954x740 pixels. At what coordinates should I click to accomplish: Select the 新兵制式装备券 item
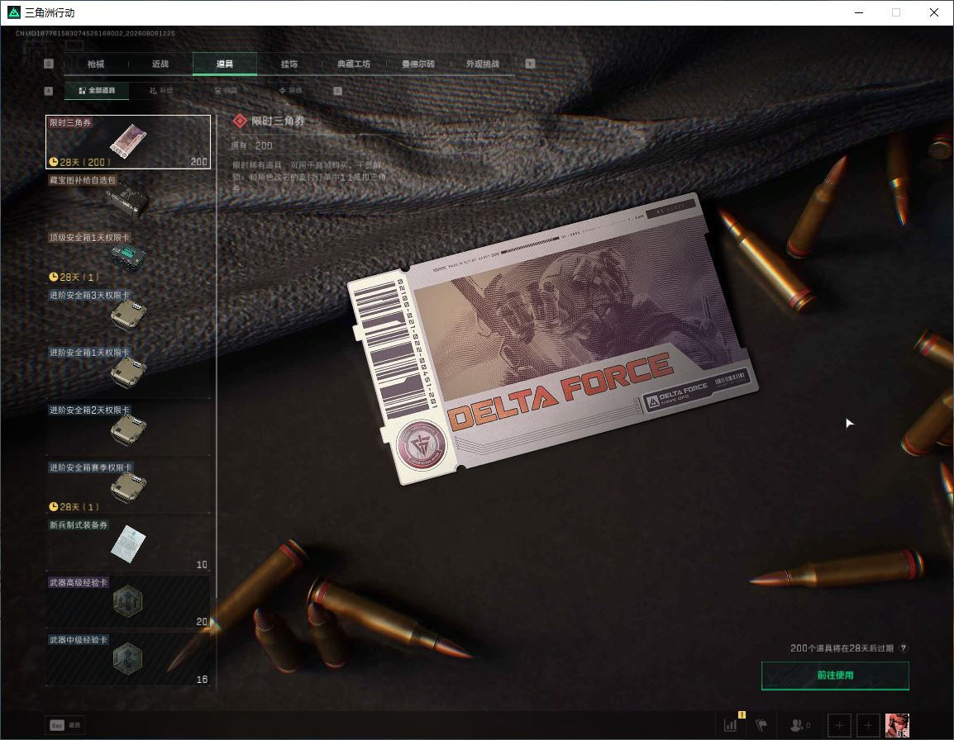[x=128, y=543]
